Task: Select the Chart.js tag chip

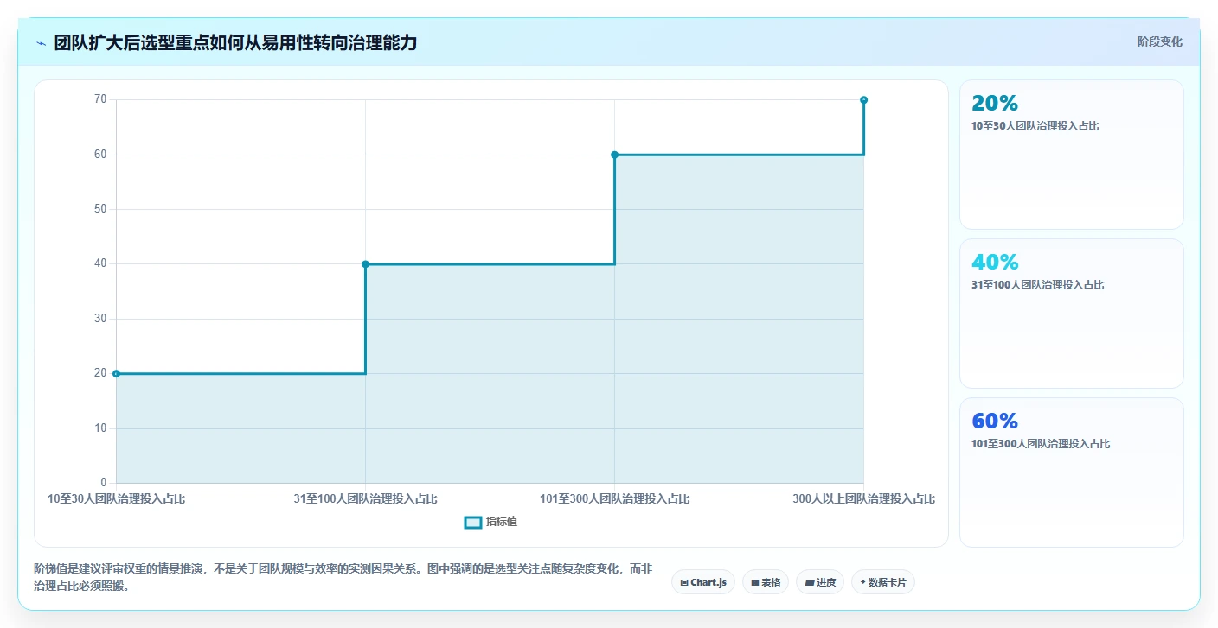Action: [703, 582]
